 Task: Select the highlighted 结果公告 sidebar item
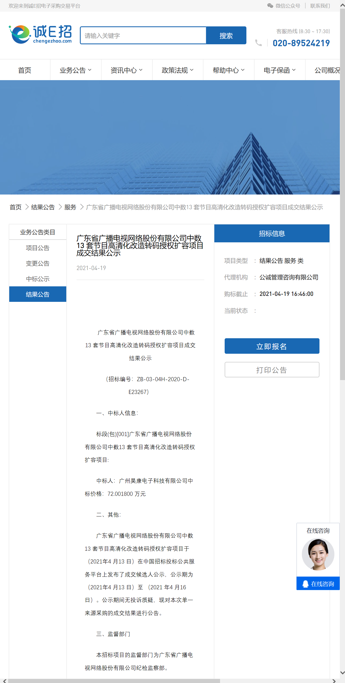coord(38,294)
